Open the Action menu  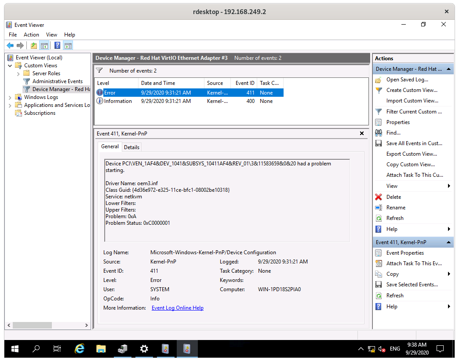pos(31,34)
